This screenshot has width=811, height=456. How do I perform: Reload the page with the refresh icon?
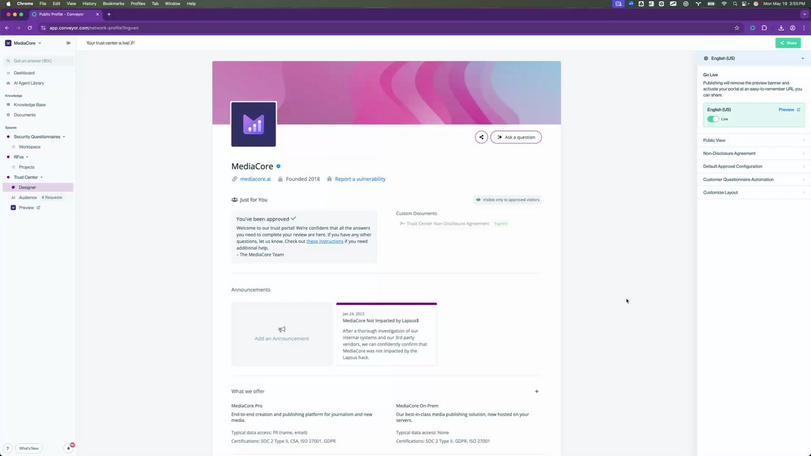tap(29, 28)
